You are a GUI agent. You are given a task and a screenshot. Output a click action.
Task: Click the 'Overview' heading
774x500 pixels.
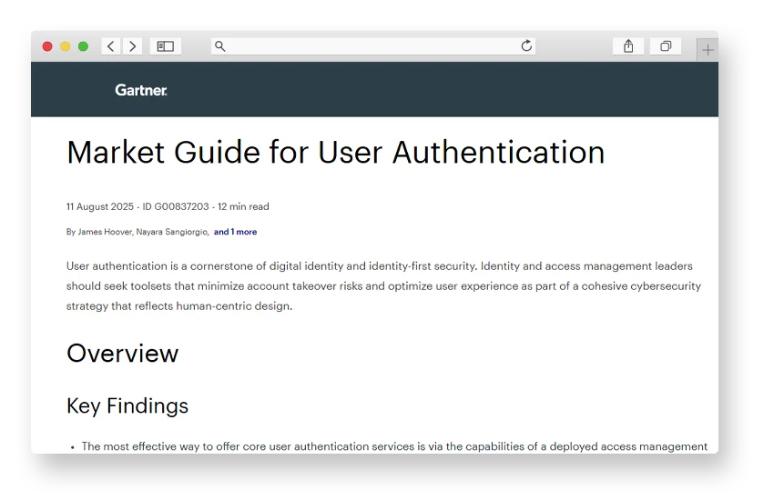122,354
